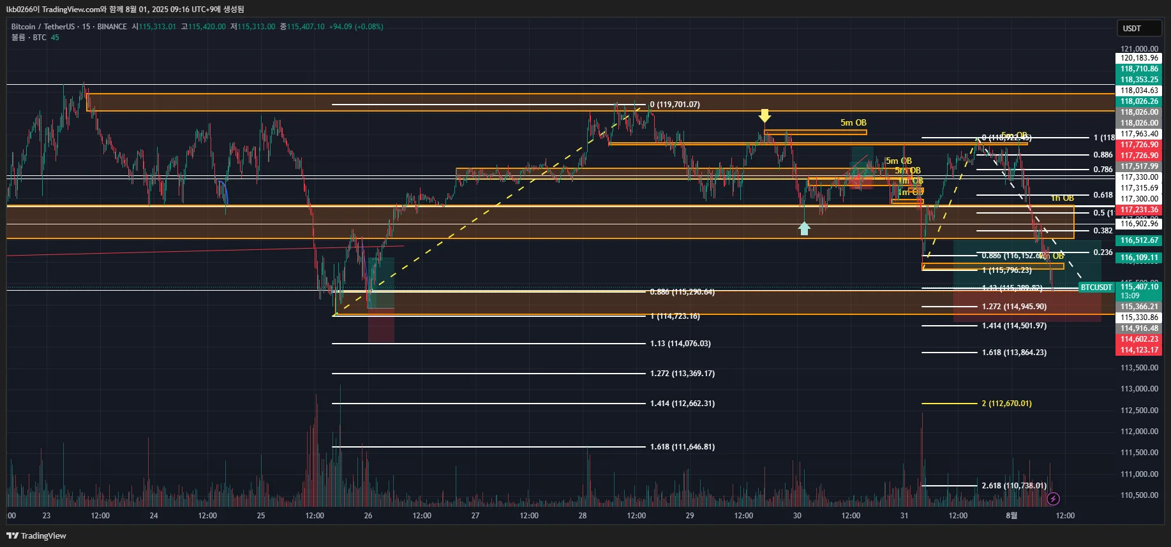Click the red 114,123.17 price label

tap(1139, 350)
